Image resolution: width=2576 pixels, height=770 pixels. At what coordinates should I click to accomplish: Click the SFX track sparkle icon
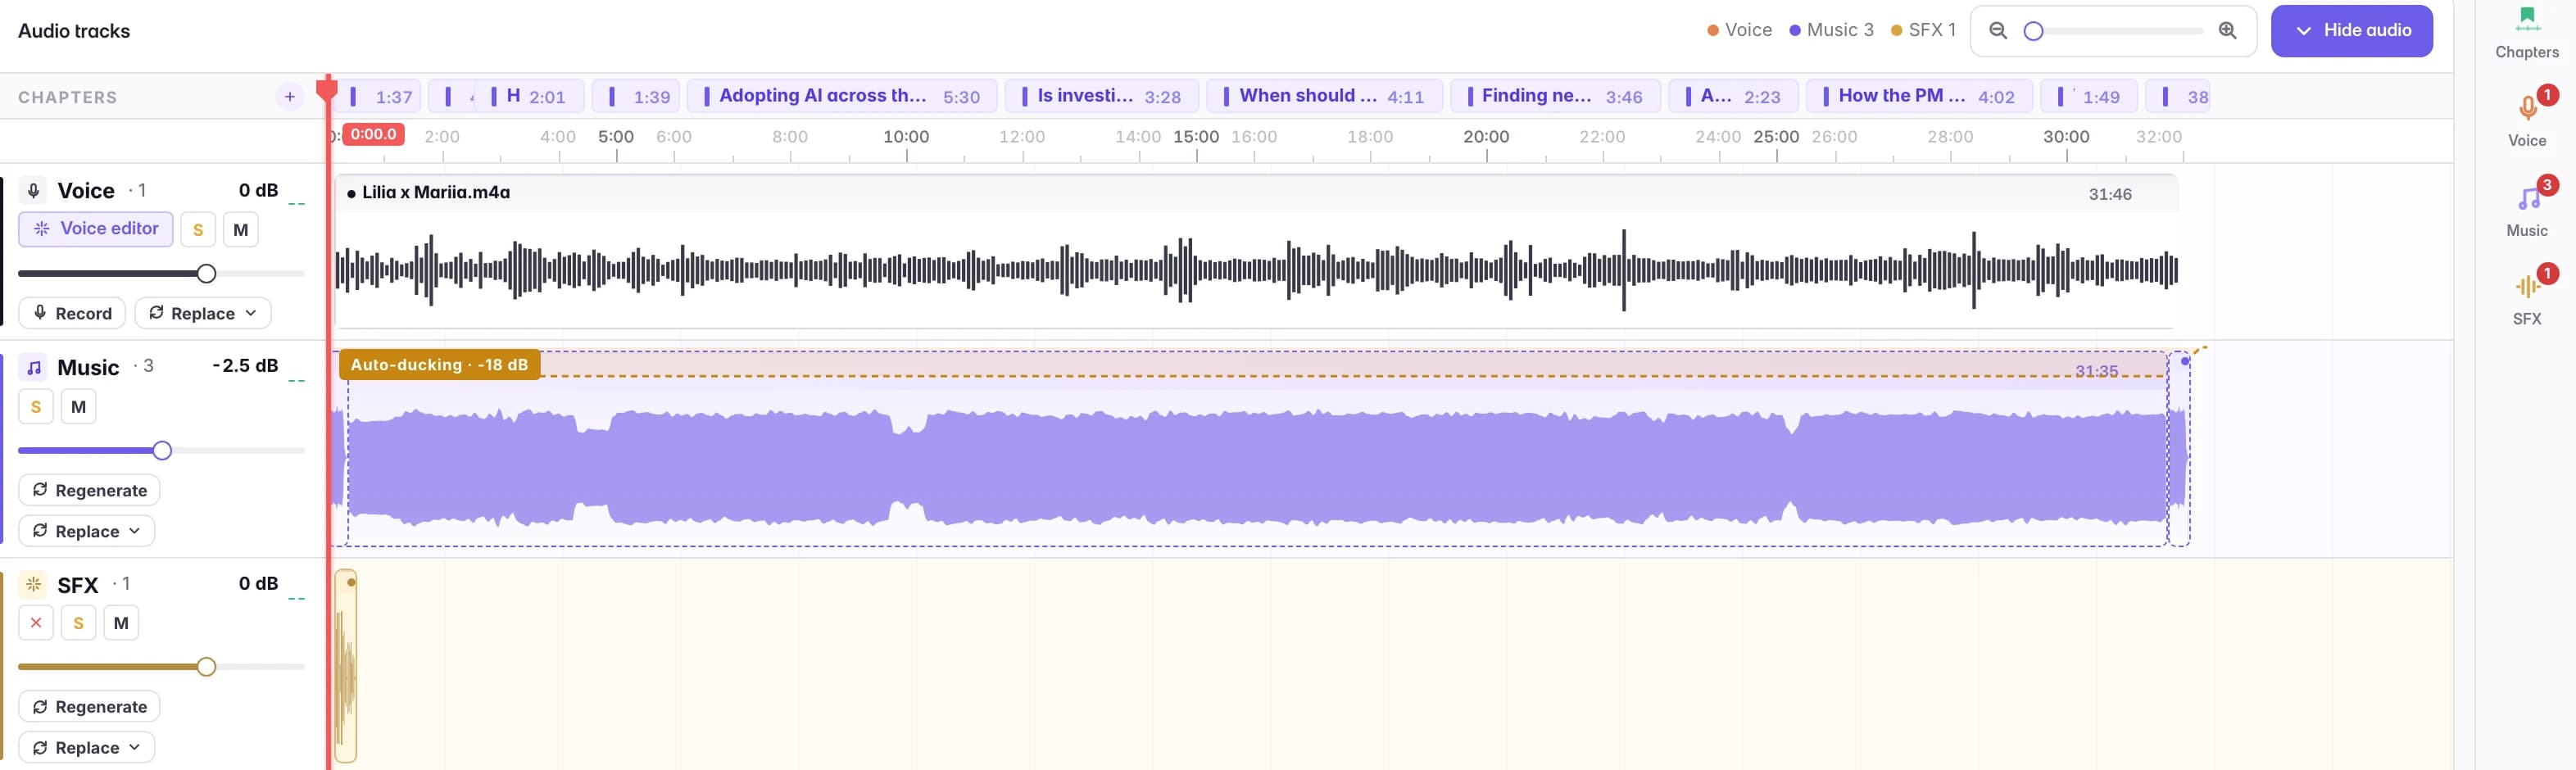(x=33, y=585)
